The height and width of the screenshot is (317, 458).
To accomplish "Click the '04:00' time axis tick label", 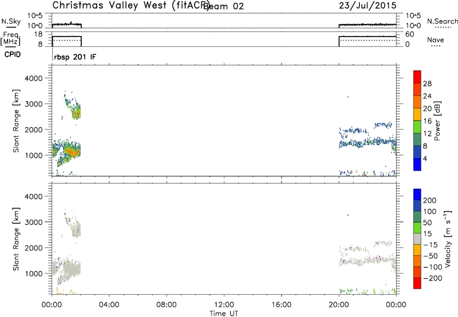I will tap(109, 305).
